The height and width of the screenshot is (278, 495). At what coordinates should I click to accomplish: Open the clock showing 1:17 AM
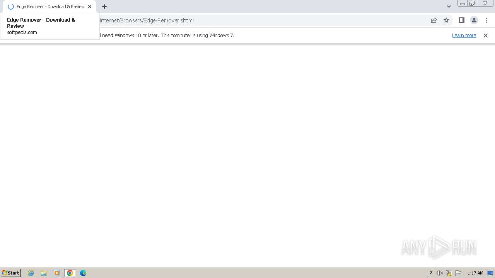(x=475, y=273)
